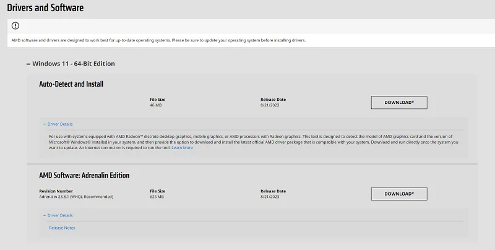Collapse the Windows 11 - 64-Bit Edition section
495x250 pixels.
[x=71, y=64]
